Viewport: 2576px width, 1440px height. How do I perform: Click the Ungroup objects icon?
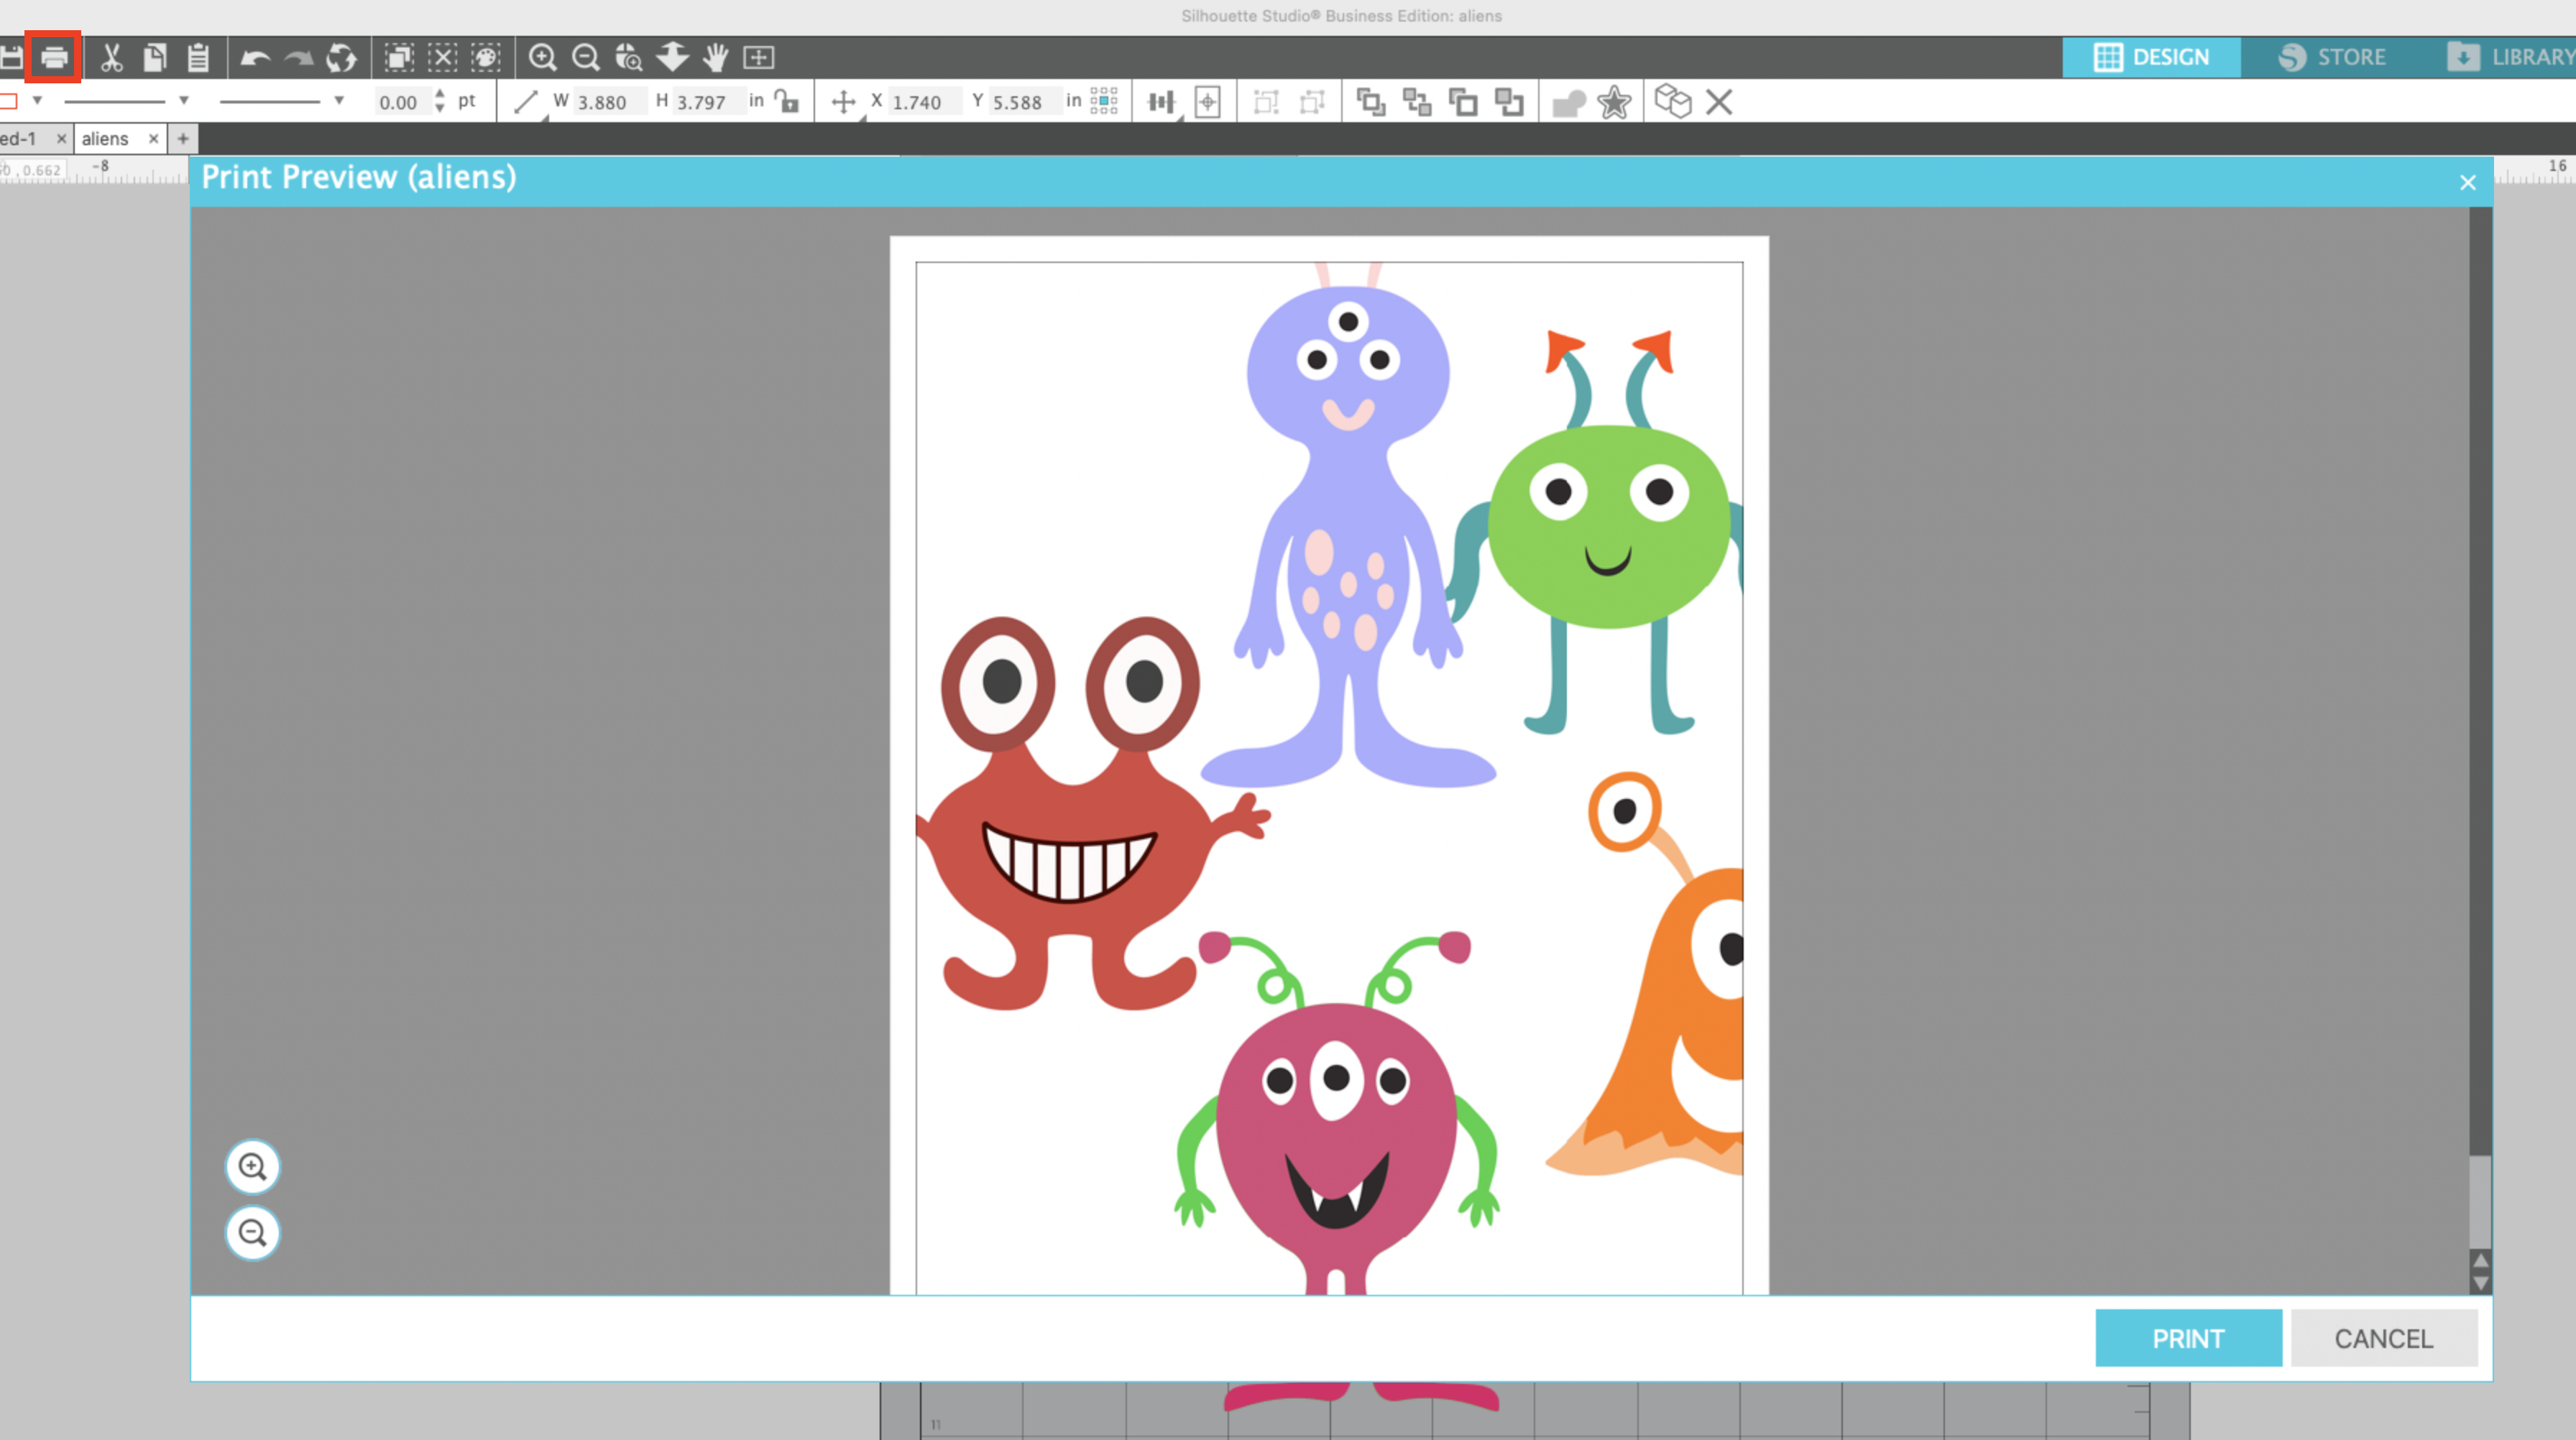1312,101
